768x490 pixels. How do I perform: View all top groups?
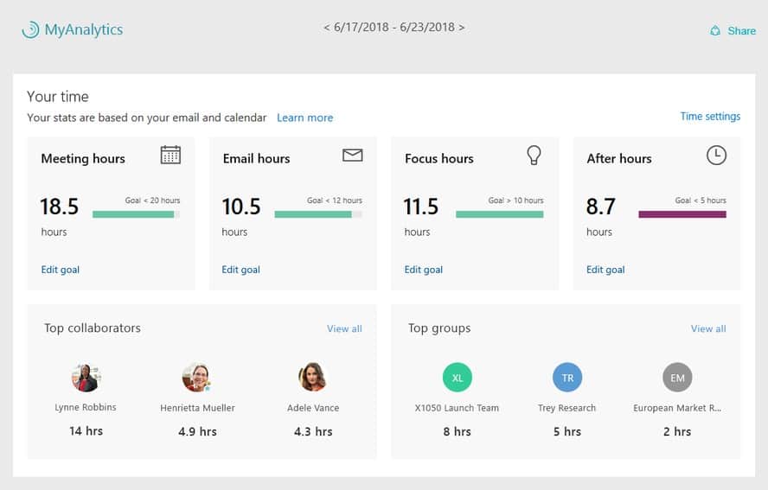point(708,328)
